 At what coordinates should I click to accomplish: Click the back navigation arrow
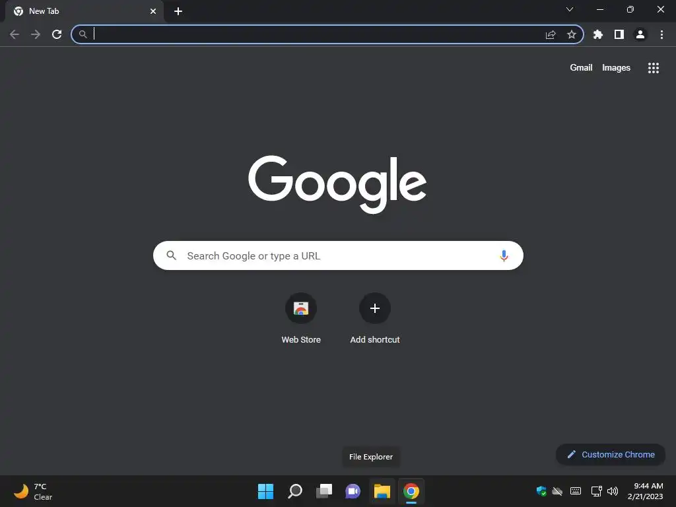coord(15,34)
